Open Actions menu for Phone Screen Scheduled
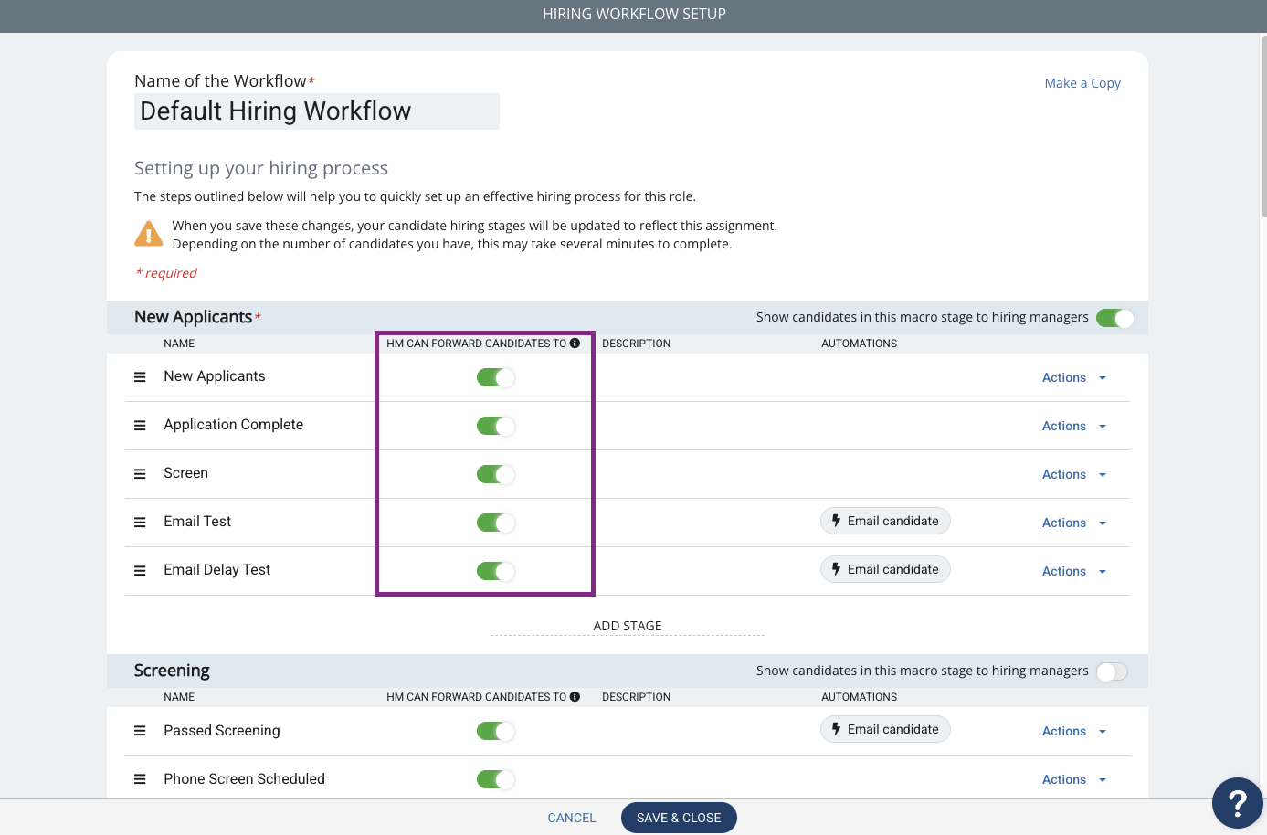The width and height of the screenshot is (1267, 835). pos(1074,779)
